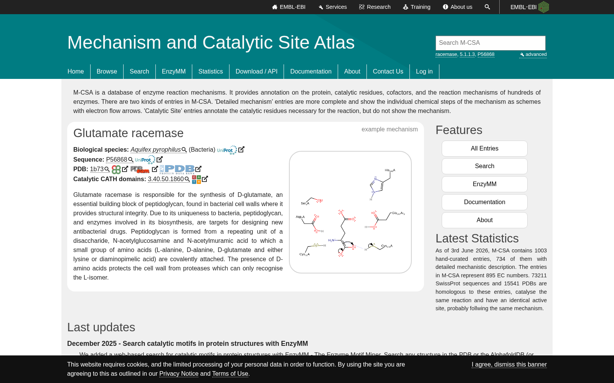Click the Documentation feature button in the sidebar
Viewport: 614px width, 383px height.
click(485, 202)
